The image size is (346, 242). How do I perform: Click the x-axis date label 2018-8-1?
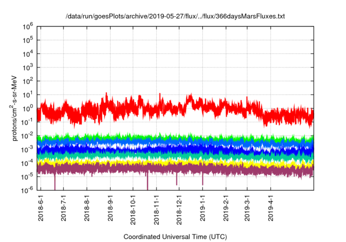tap(87, 208)
